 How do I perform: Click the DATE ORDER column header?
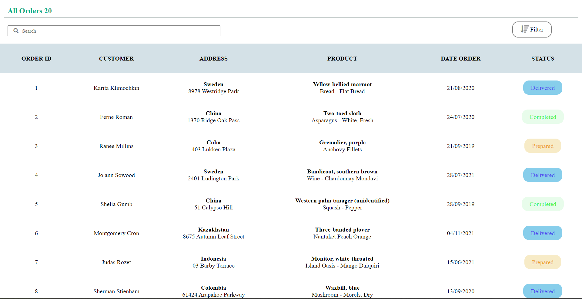[460, 58]
